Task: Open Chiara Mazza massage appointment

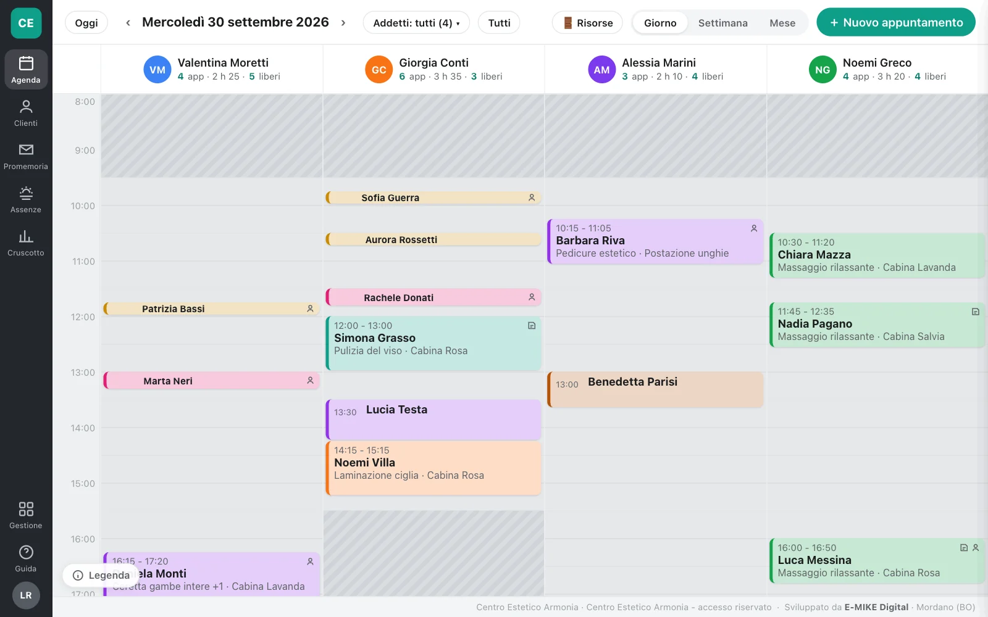Action: tap(877, 255)
